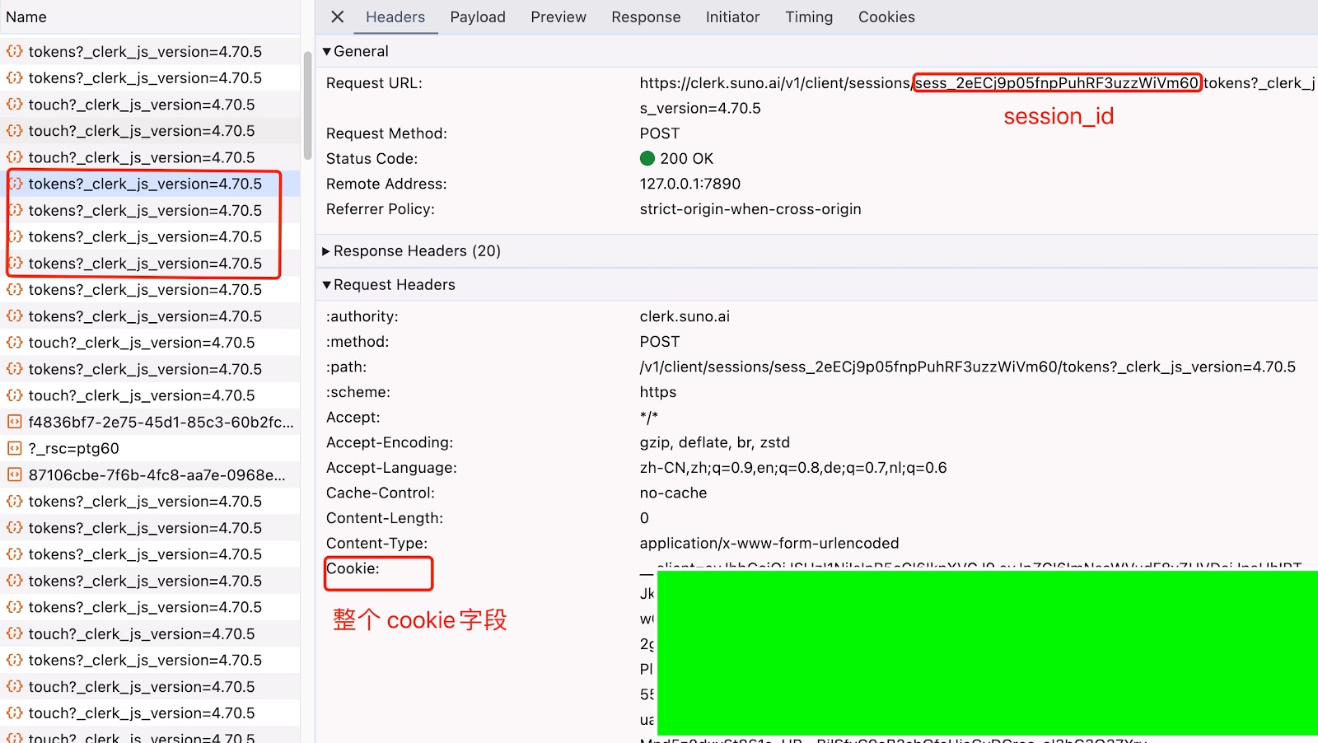Click the remote address 127.0.0.1:7890
Viewport: 1318px width, 743px height.
pos(690,184)
